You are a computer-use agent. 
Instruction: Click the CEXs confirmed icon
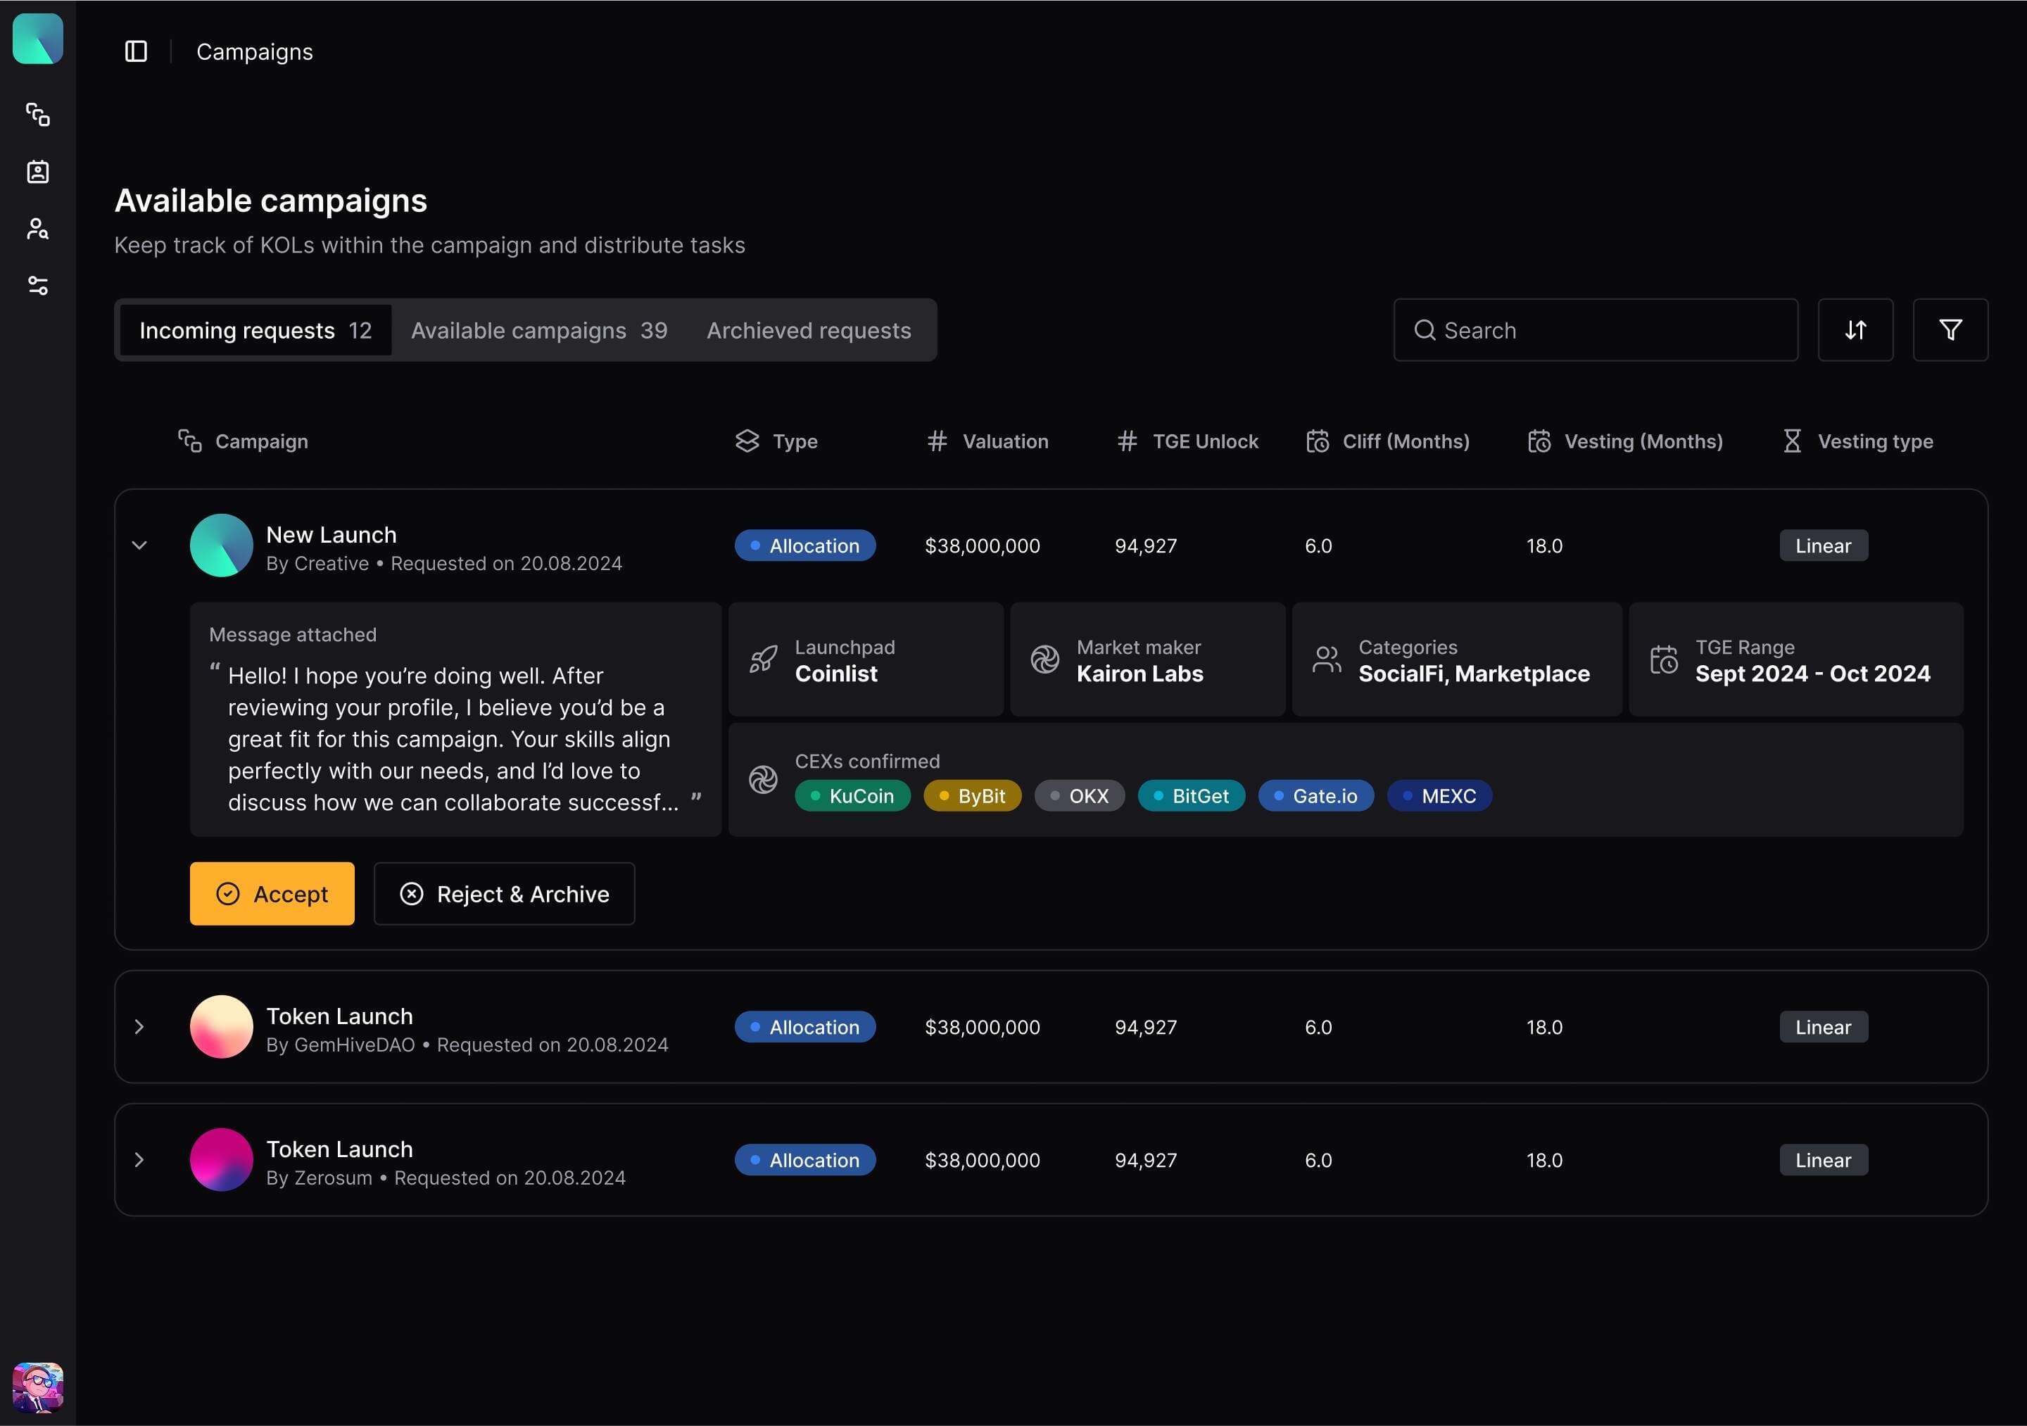click(763, 780)
